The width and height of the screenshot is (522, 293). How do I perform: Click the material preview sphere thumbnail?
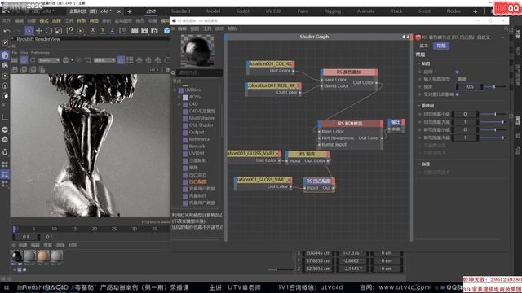click(197, 50)
